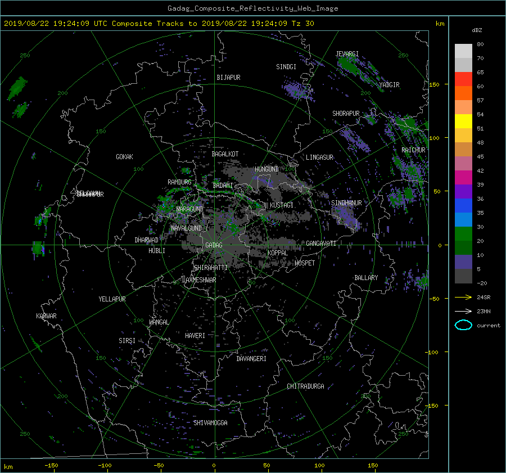Click the BALLARY city label
The width and height of the screenshot is (506, 473).
coord(366,278)
